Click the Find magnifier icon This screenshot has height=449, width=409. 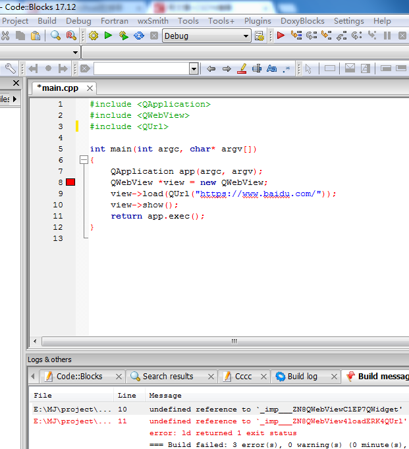coord(55,36)
